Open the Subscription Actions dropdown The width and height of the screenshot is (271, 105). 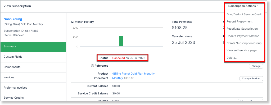pos(244,6)
